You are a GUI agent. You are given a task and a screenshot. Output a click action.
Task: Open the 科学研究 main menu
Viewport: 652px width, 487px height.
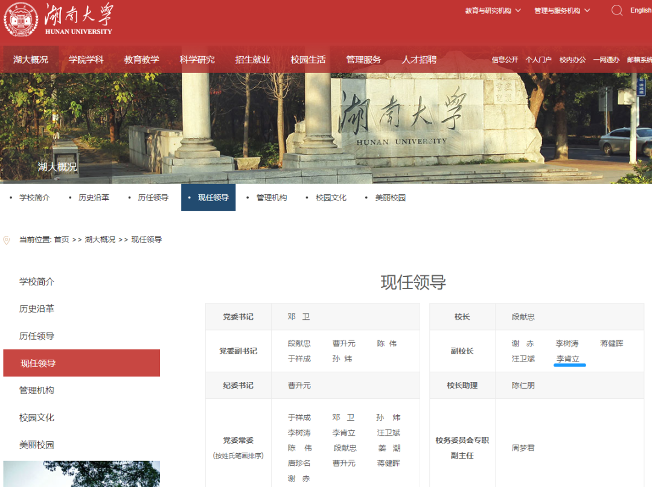click(x=197, y=59)
